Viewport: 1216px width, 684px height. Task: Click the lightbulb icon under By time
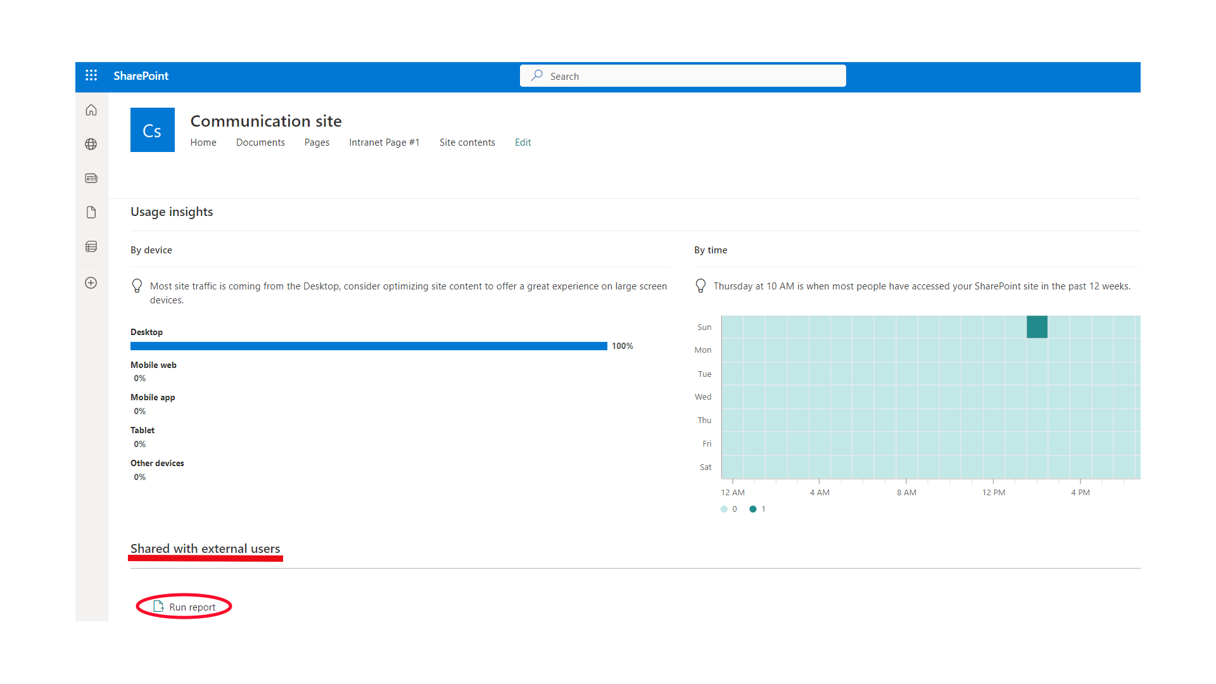(x=700, y=286)
